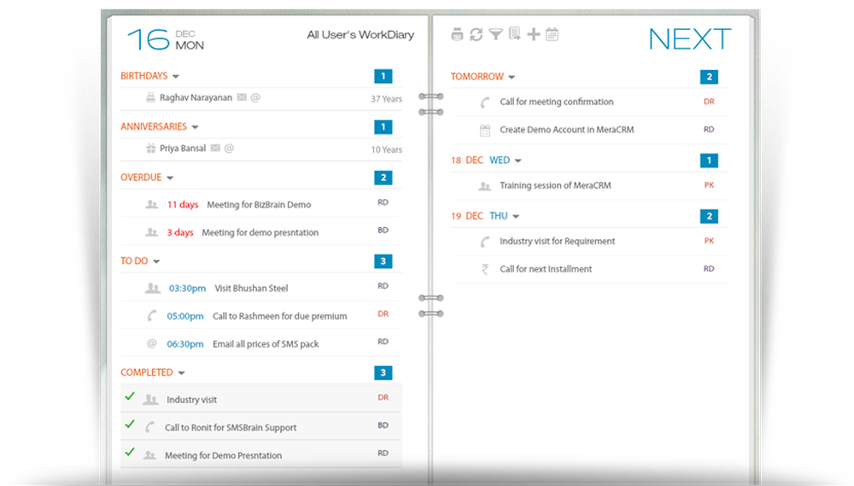
Task: Click the All User's WorkDiary title
Action: point(360,35)
